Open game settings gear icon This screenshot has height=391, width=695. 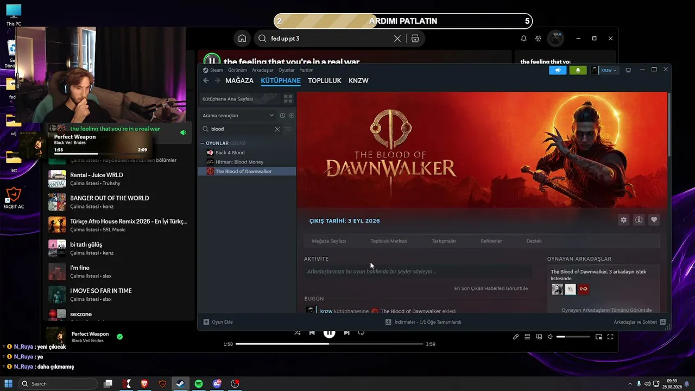pyautogui.click(x=623, y=220)
